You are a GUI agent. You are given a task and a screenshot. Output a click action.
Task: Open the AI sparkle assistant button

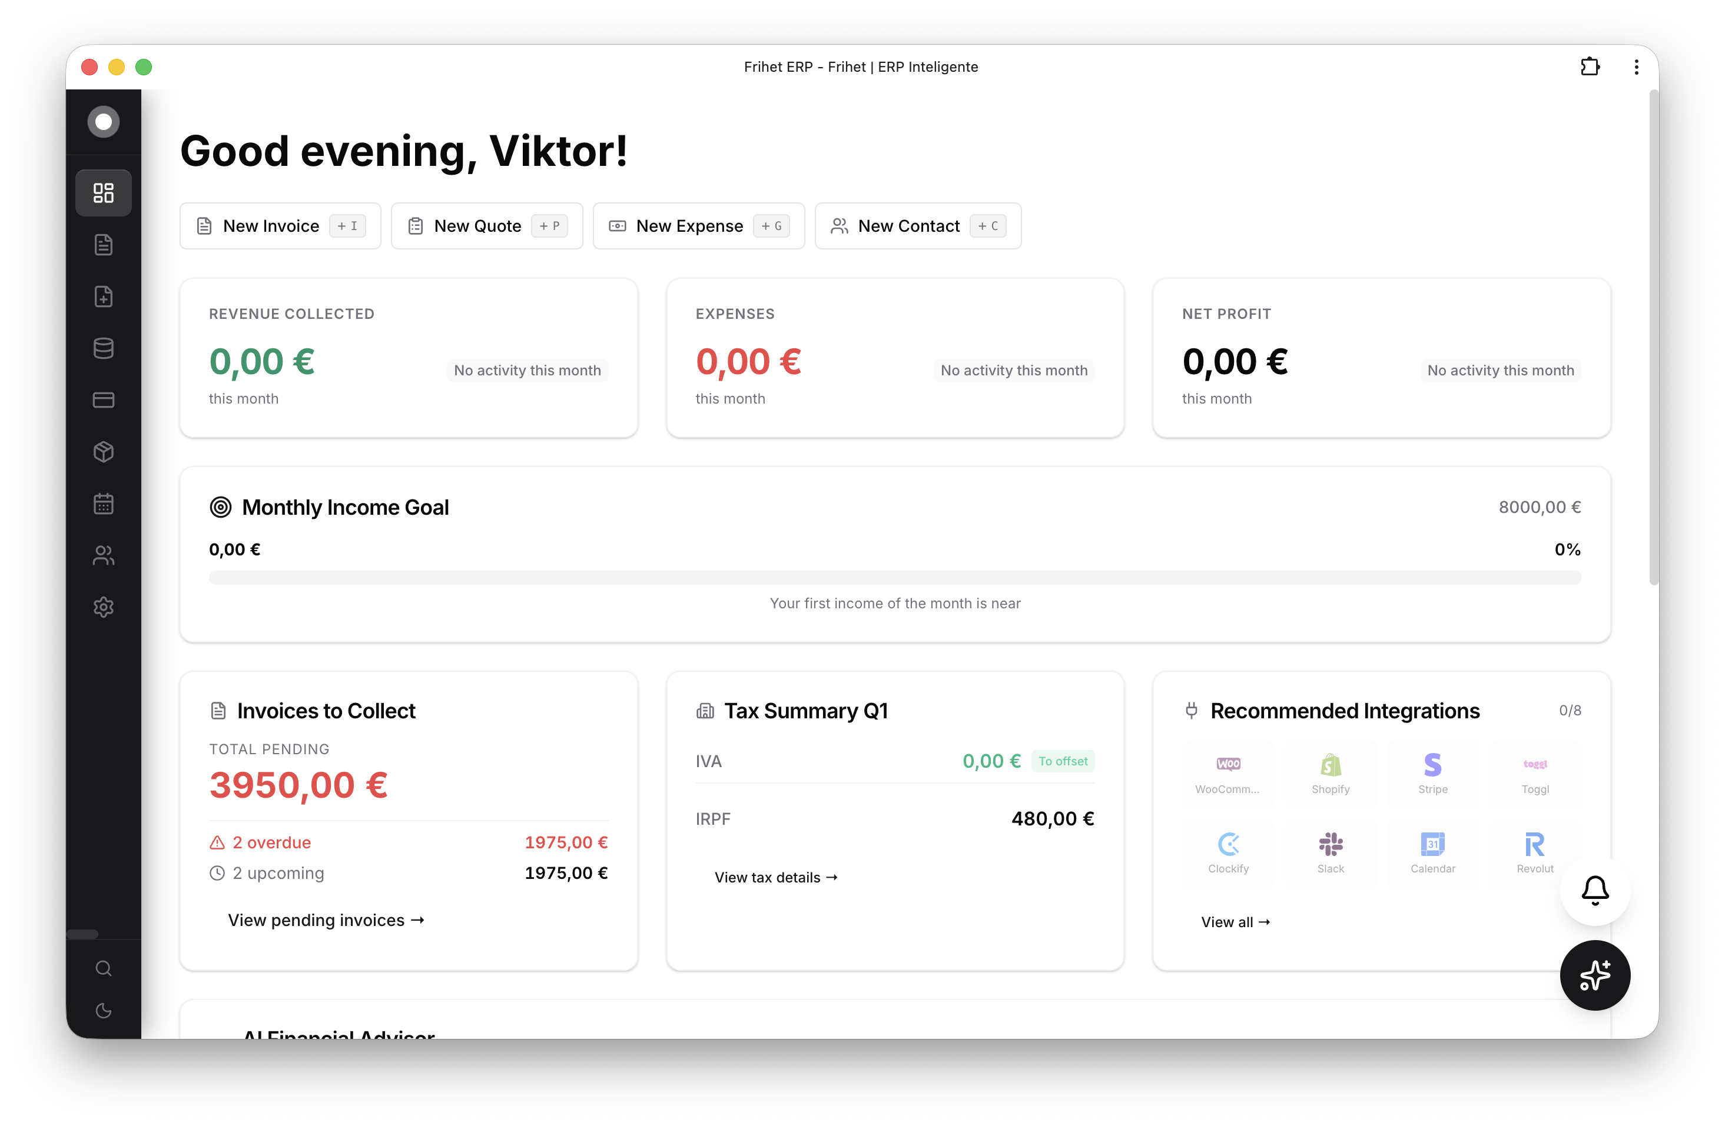point(1594,975)
